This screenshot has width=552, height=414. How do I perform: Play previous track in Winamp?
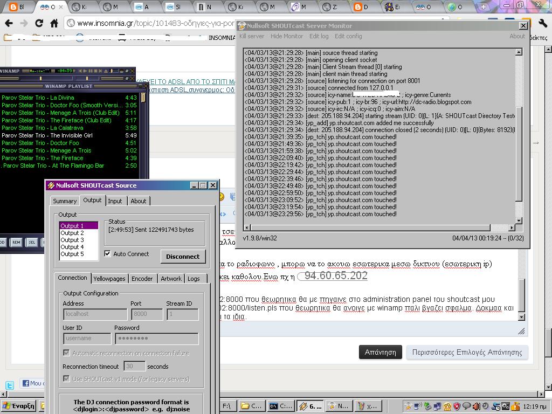[81, 71]
